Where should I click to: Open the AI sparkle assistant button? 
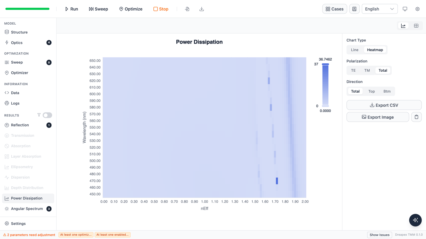click(x=415, y=220)
